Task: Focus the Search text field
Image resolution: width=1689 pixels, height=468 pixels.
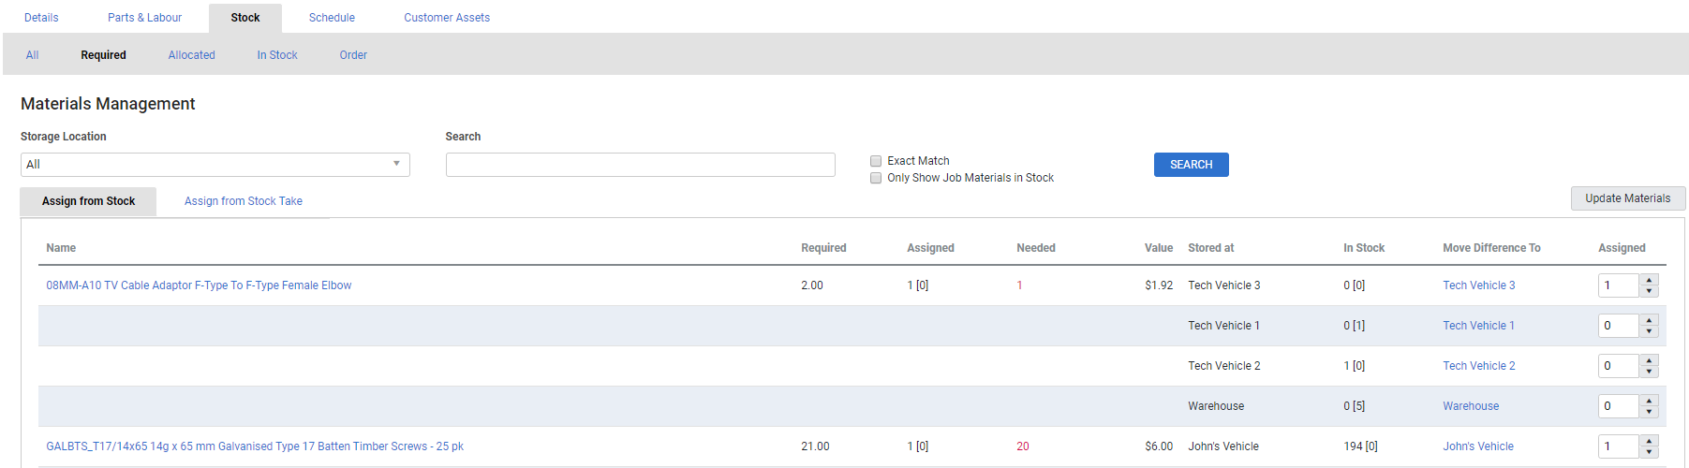Action: [640, 165]
